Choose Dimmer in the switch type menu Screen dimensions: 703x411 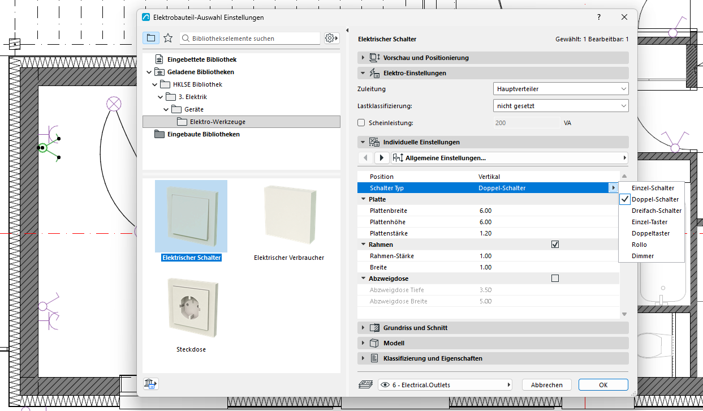(642, 256)
